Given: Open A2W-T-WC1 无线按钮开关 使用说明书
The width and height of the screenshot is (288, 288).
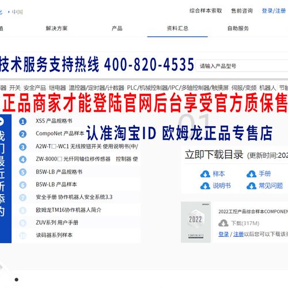Looking at the screenshot, I should point(87,146).
